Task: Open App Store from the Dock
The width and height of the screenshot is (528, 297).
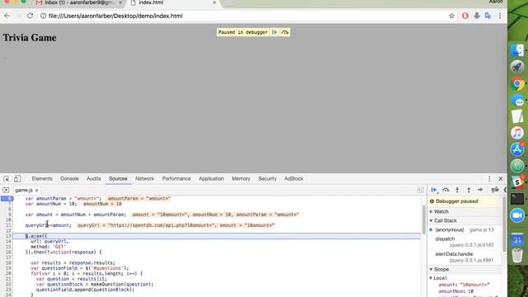Action: click(517, 149)
